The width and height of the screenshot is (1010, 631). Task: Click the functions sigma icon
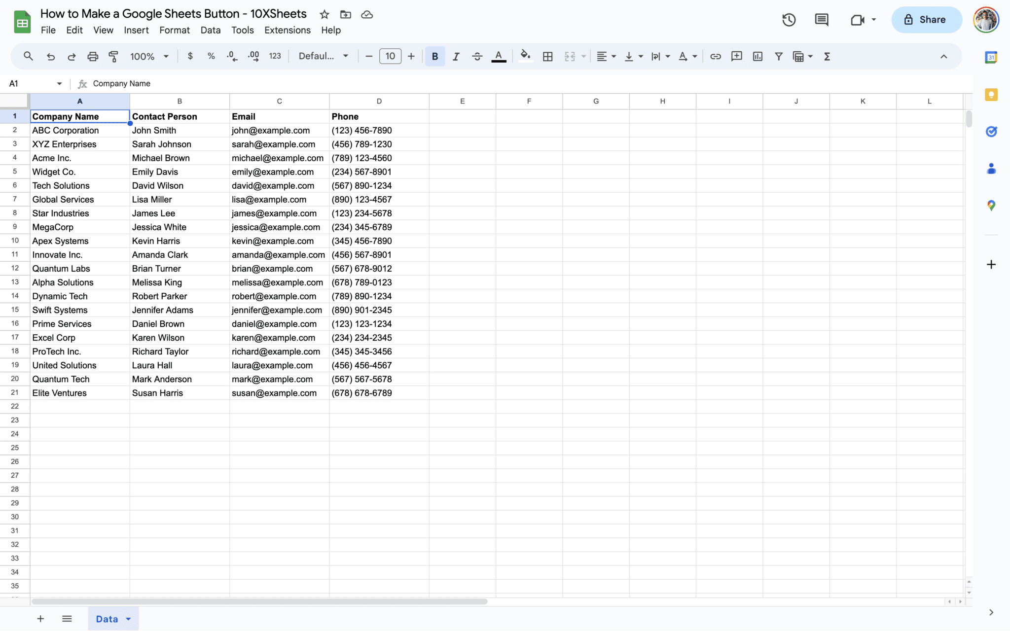[x=827, y=57]
